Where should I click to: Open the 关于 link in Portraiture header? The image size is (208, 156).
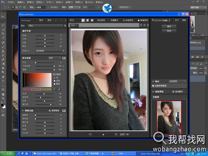coord(177,20)
